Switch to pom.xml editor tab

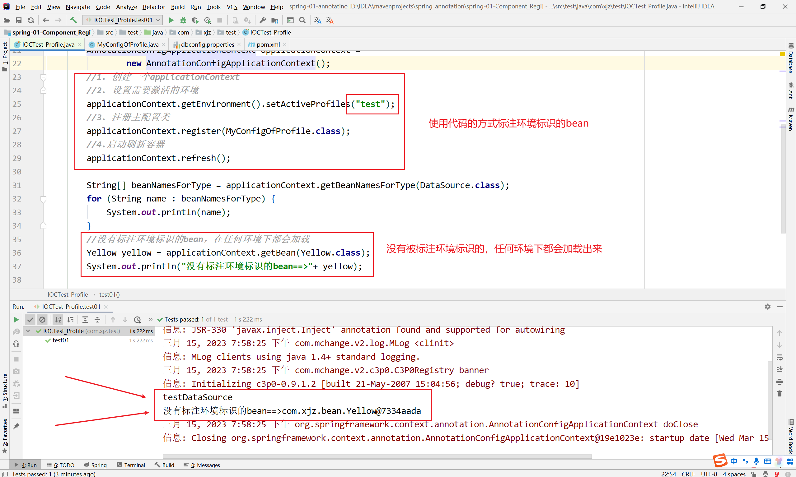pyautogui.click(x=268, y=44)
